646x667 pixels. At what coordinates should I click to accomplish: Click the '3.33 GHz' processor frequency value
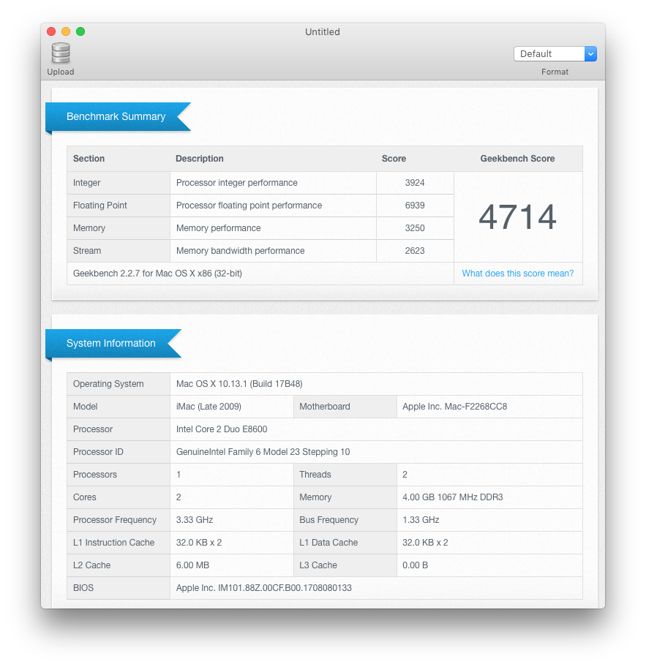pyautogui.click(x=195, y=520)
